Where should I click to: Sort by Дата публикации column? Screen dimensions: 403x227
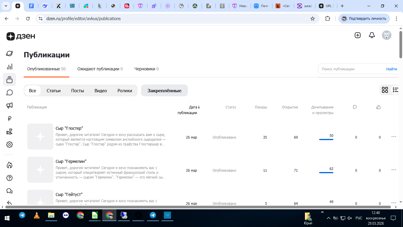(189, 110)
